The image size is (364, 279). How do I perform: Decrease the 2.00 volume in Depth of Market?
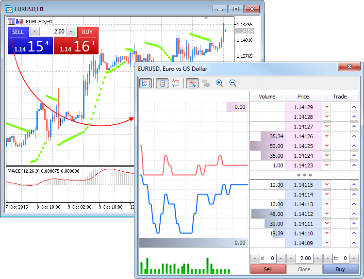coord(291,258)
